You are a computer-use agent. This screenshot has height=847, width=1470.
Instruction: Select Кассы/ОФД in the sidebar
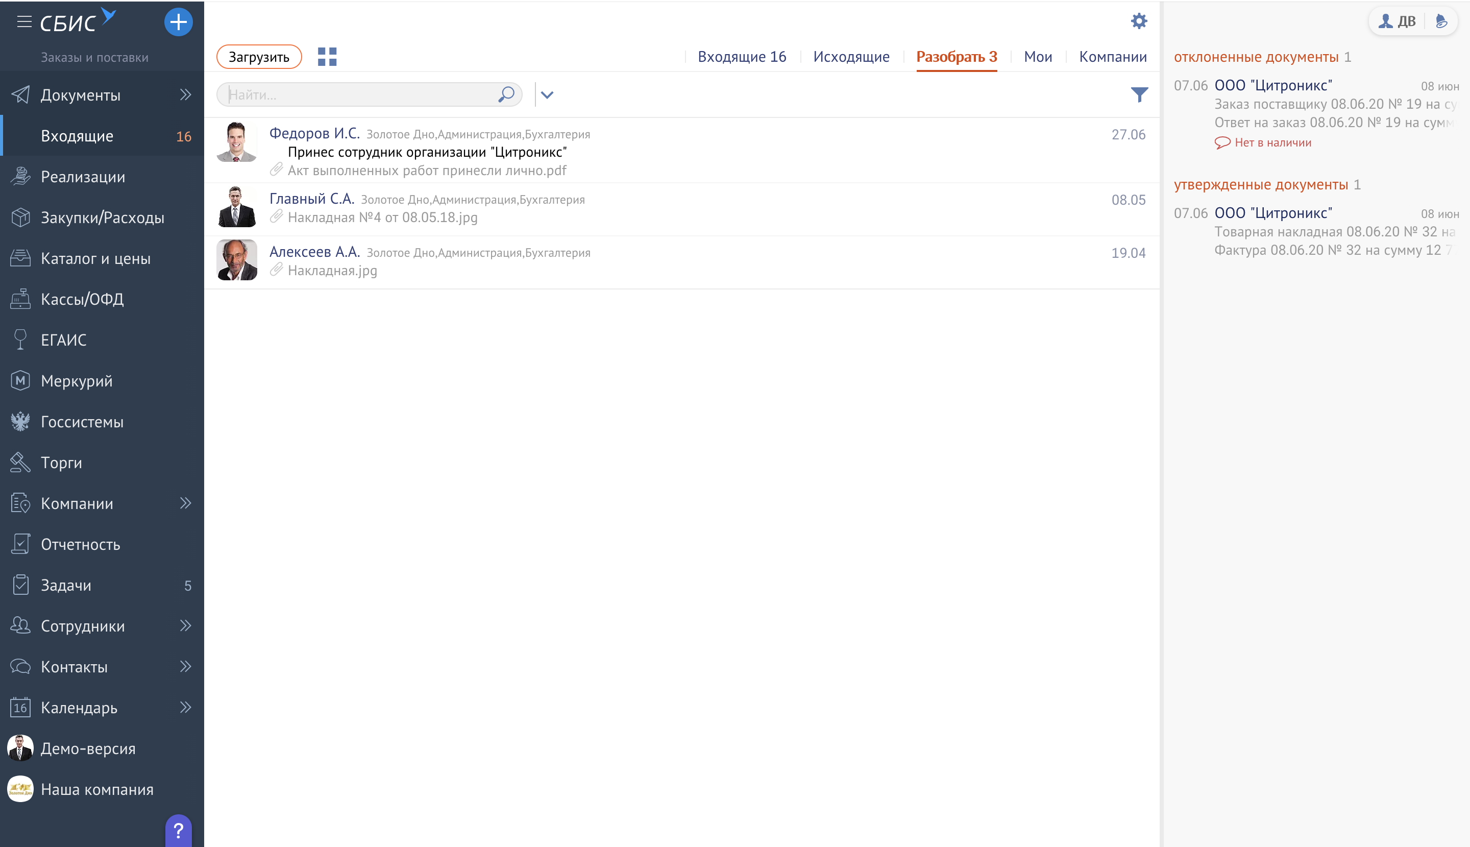tap(82, 299)
